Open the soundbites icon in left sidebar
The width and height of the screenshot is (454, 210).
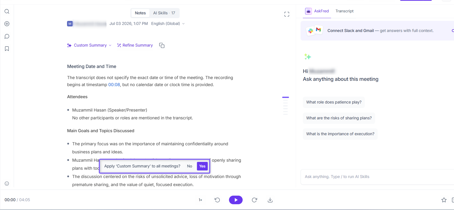(7, 24)
